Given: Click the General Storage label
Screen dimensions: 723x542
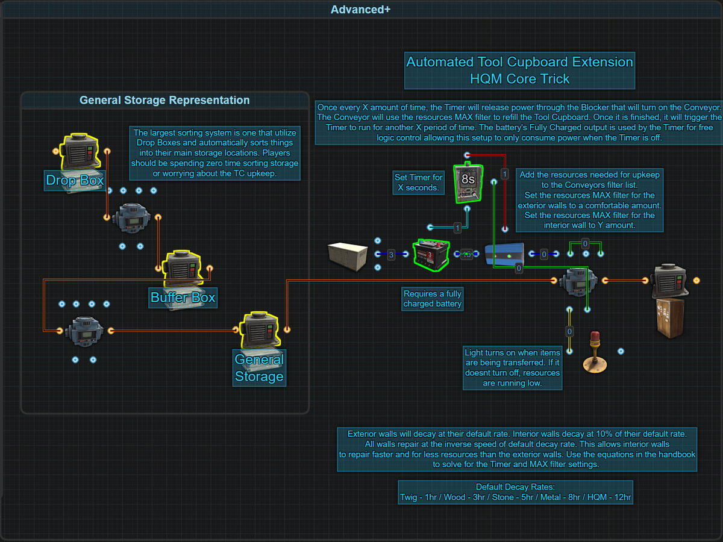Looking at the screenshot, I should click(x=259, y=368).
